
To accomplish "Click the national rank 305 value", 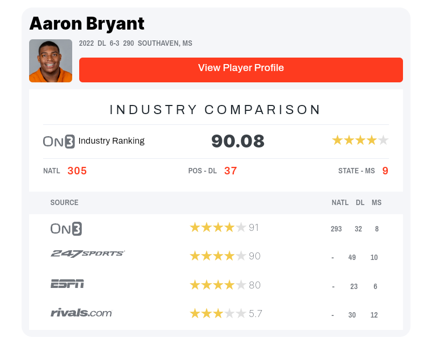I will (x=77, y=171).
